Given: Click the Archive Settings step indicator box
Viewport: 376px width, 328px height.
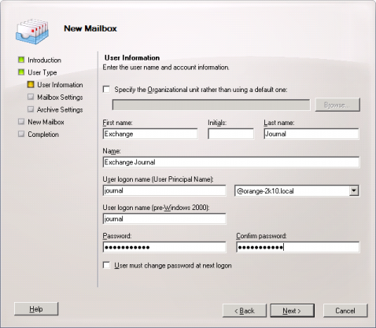Looking at the screenshot, I should 31,109.
